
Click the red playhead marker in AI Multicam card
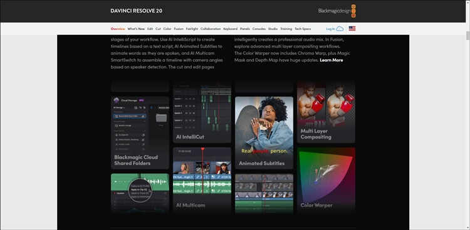202,149
